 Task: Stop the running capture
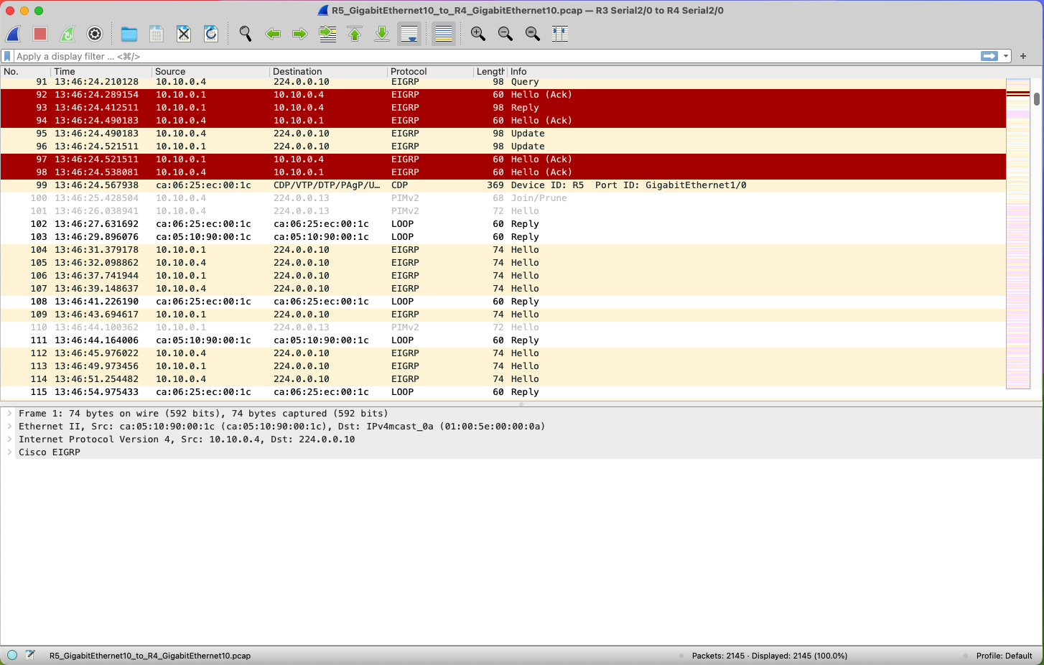click(40, 34)
